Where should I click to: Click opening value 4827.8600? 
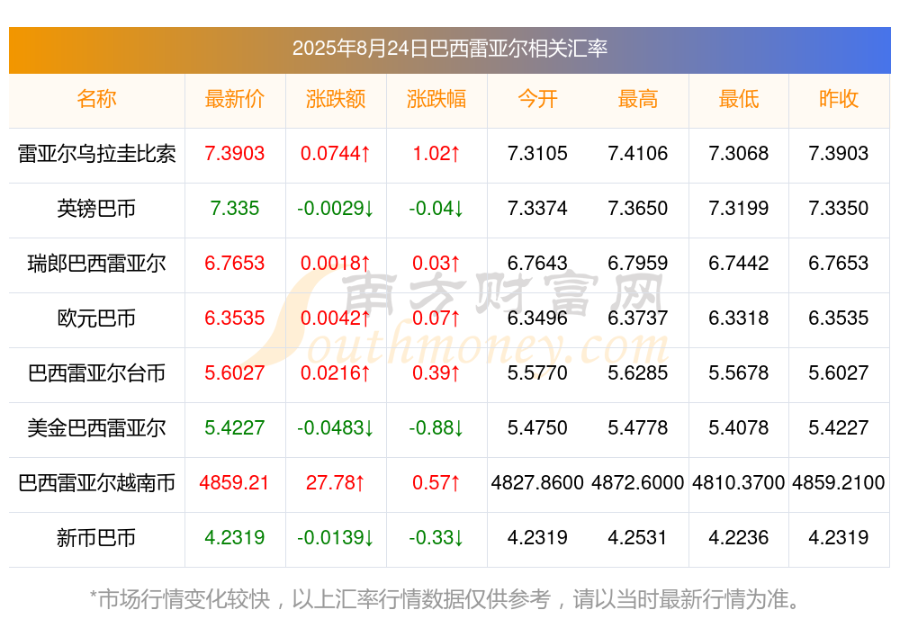pyautogui.click(x=537, y=483)
